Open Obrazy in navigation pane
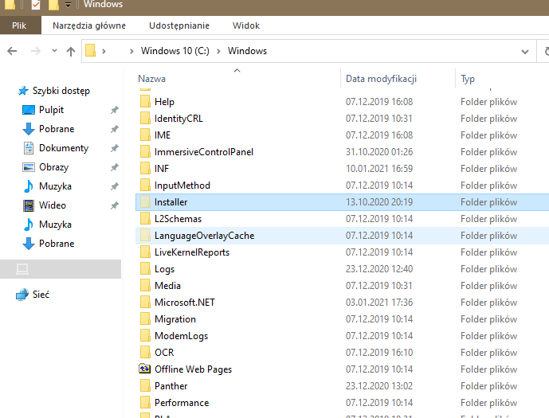The width and height of the screenshot is (549, 418). 53,167
